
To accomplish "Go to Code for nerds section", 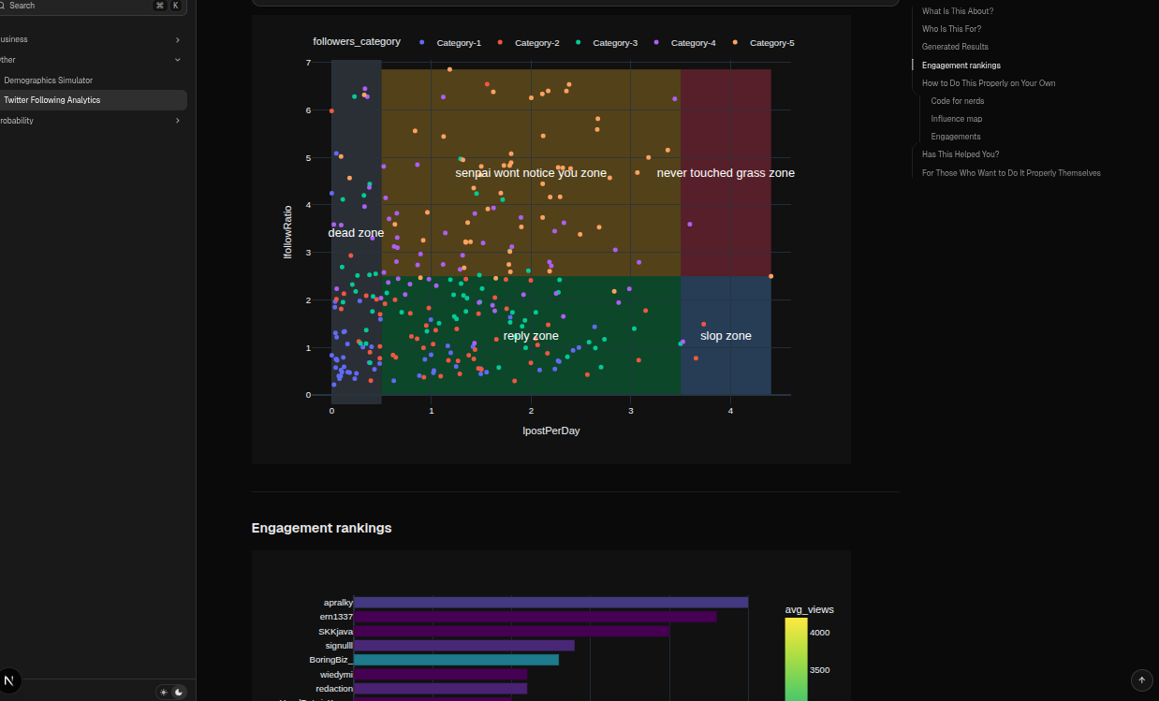I will [957, 101].
